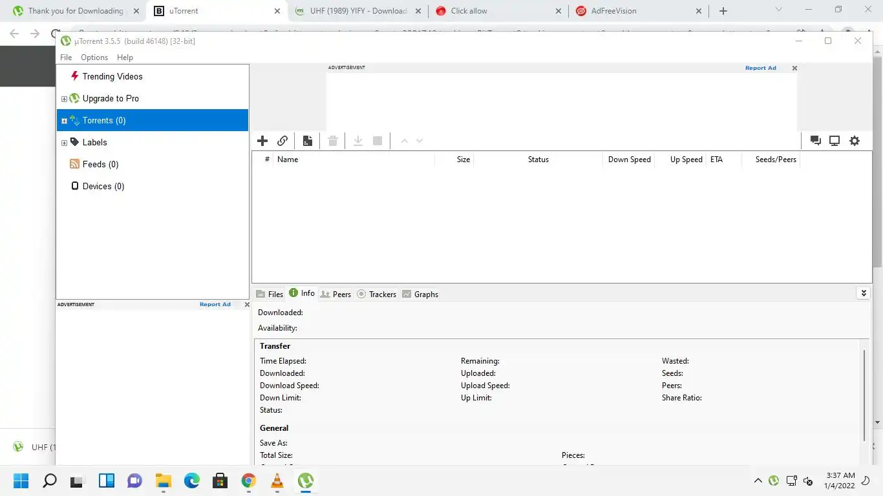Screen dimensions: 883x496
Task: Click Report Ad link in top banner
Action: tap(761, 68)
